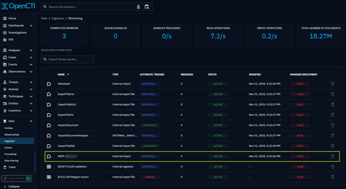This screenshot has width=346, height=189.
Task: Click the microscope icon in search bar
Action: click(x=139, y=7)
